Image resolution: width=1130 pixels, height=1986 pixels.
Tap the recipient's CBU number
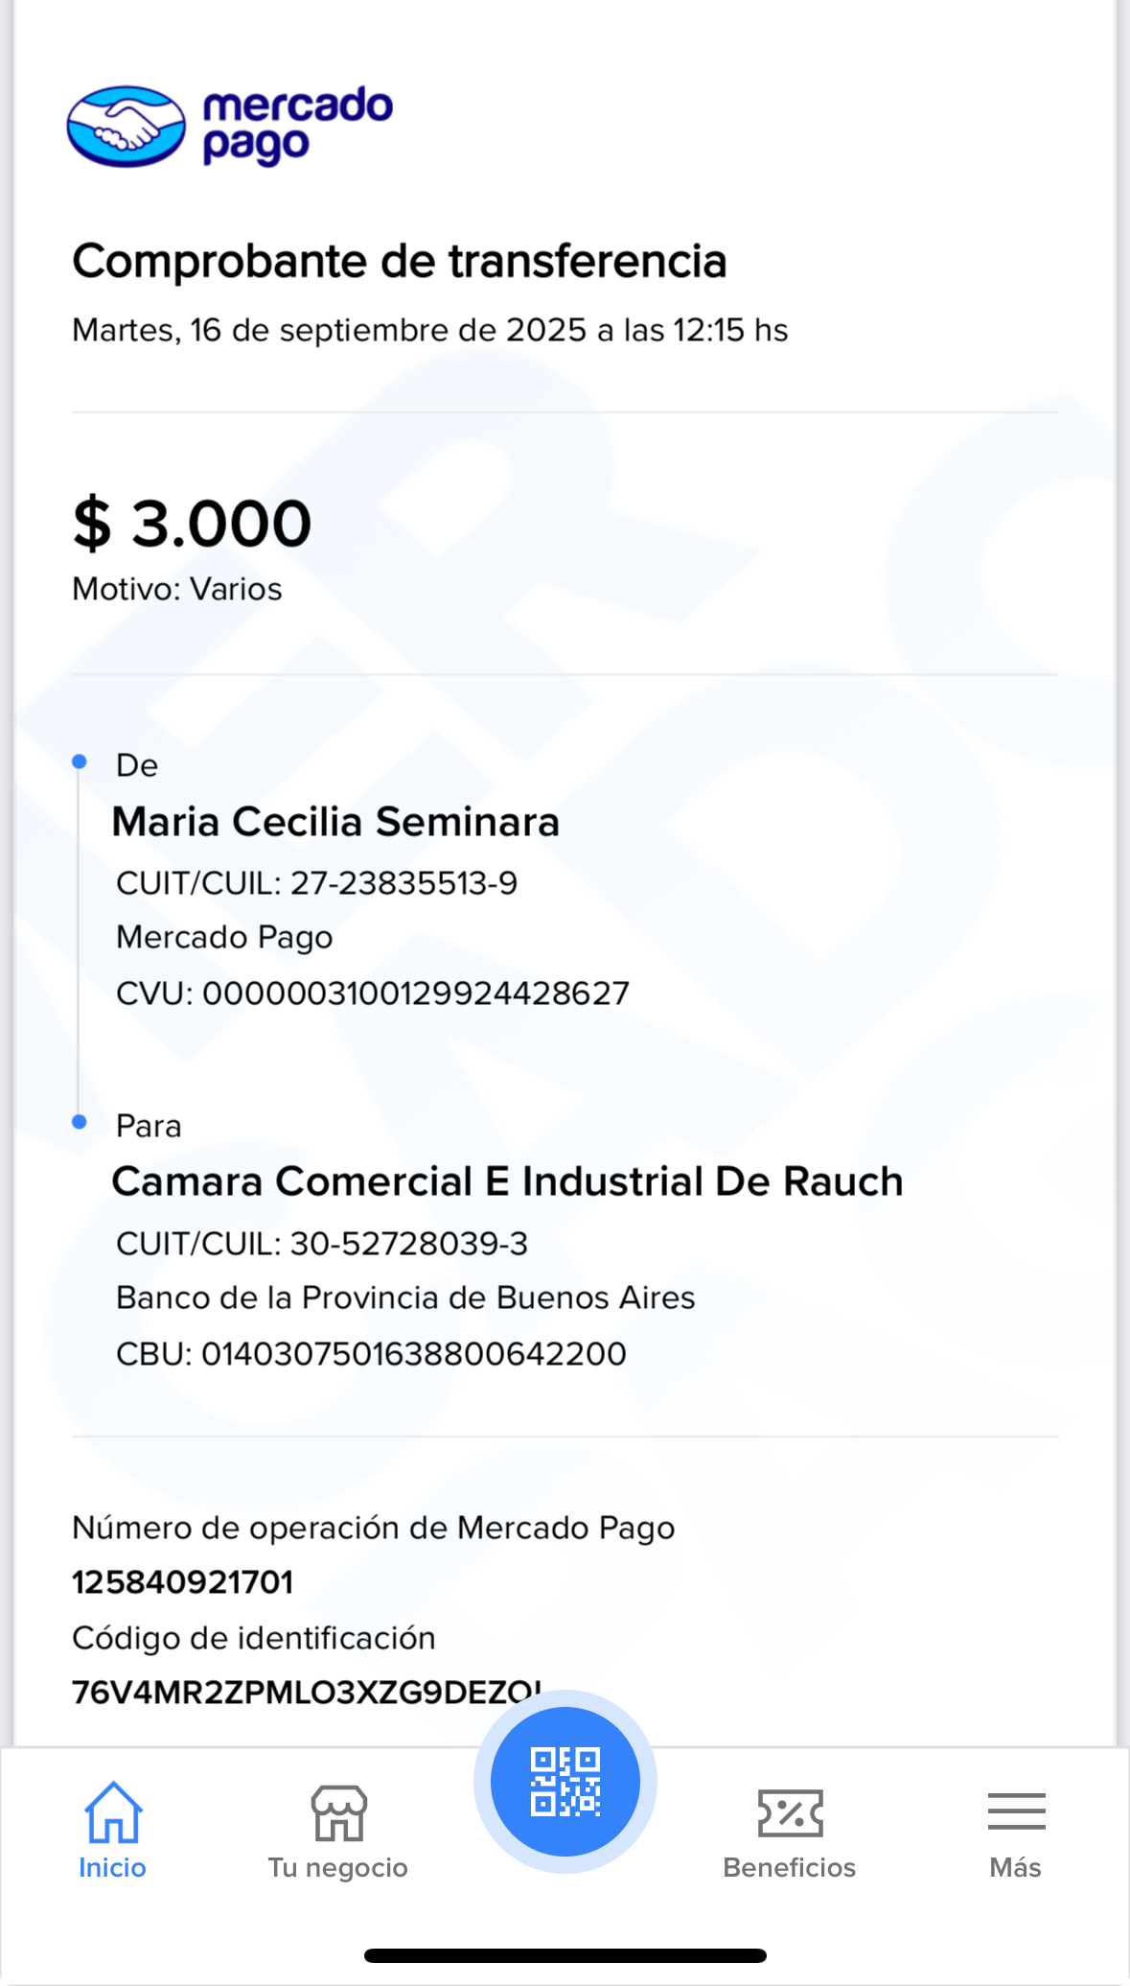pyautogui.click(x=413, y=1354)
